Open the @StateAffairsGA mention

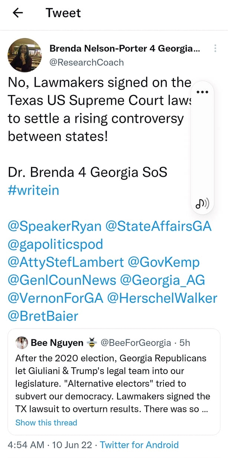(159, 226)
